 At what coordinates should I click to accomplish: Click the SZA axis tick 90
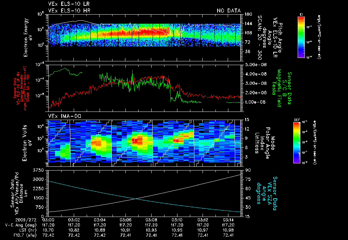point(248,170)
